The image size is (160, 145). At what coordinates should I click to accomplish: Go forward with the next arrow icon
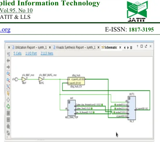[8, 67]
